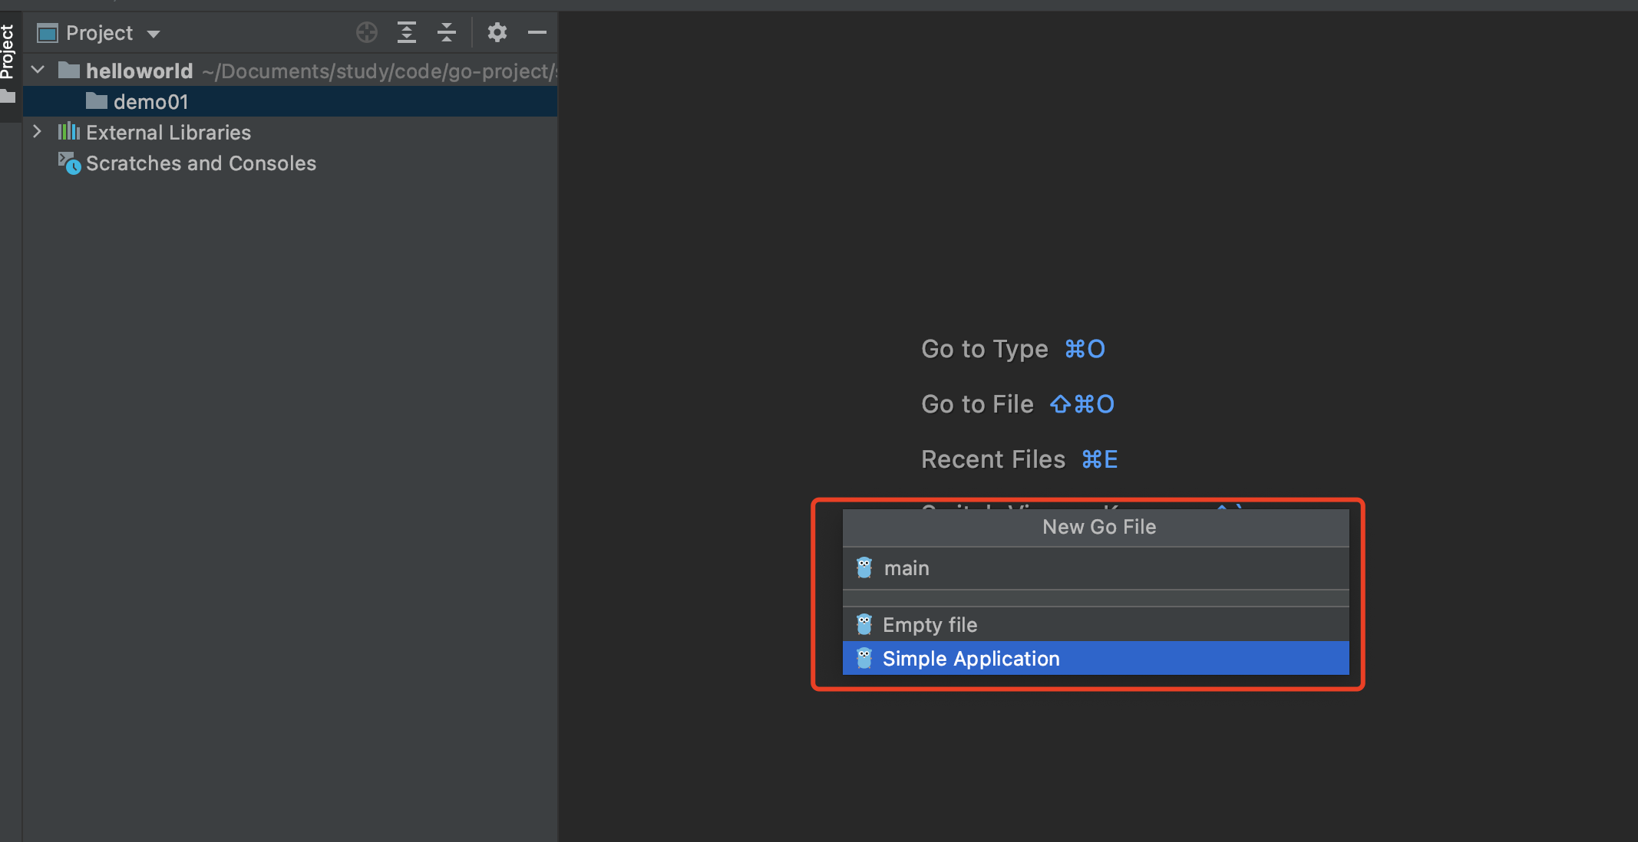
Task: Click the gopher icon beside Simple Application
Action: pos(864,658)
